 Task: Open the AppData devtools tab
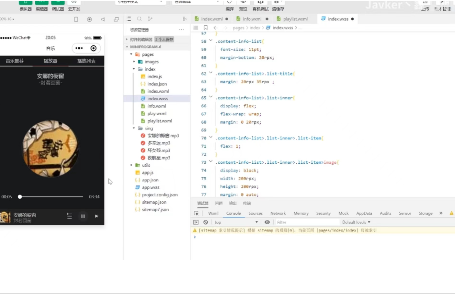364,213
